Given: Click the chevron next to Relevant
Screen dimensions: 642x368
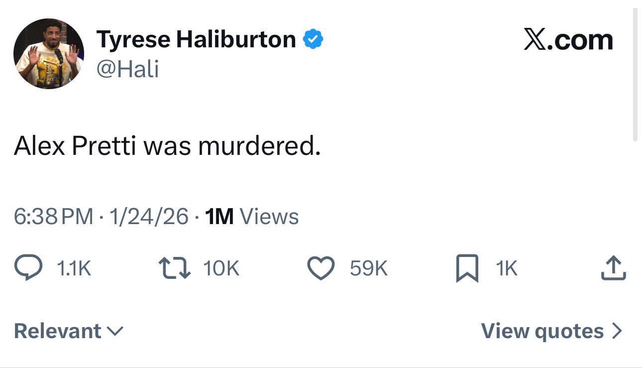Looking at the screenshot, I should 115,331.
